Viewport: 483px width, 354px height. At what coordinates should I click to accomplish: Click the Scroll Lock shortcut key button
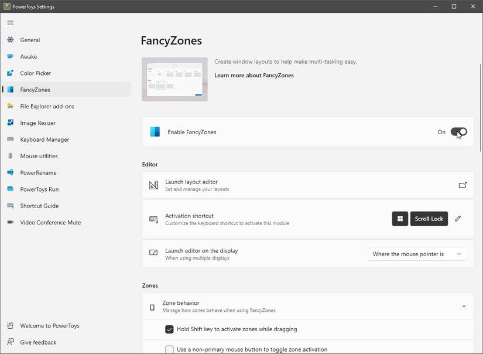pos(429,219)
